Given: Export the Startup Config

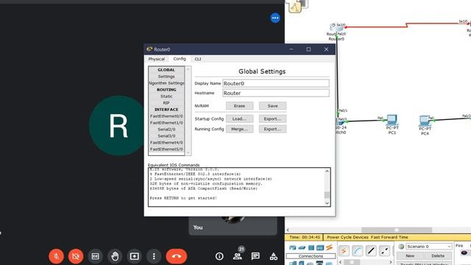Looking at the screenshot, I should click(x=272, y=119).
